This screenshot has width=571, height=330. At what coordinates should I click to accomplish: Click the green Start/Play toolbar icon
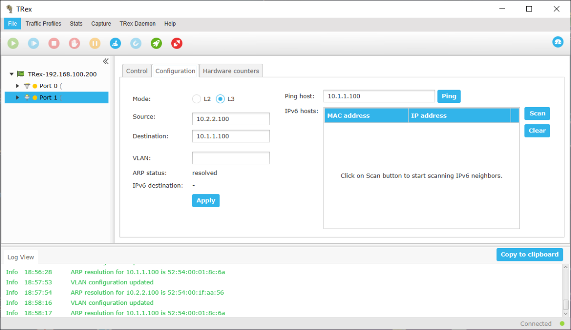[13, 43]
